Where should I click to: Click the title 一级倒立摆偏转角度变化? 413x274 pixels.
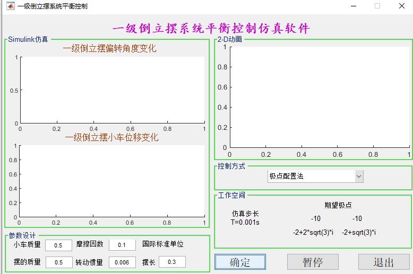(109, 48)
